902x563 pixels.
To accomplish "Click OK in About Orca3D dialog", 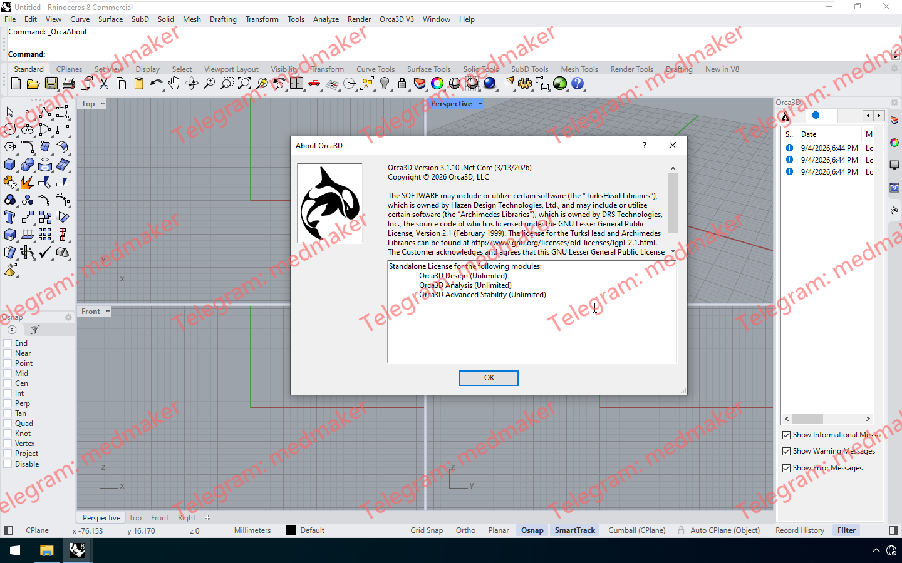I will pyautogui.click(x=489, y=378).
